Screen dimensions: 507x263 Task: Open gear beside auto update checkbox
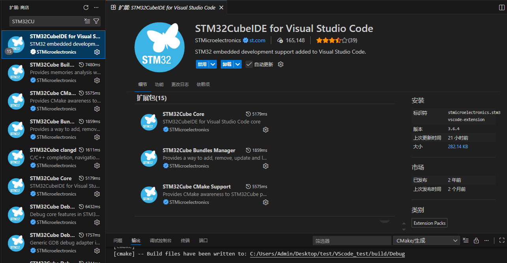coord(281,64)
